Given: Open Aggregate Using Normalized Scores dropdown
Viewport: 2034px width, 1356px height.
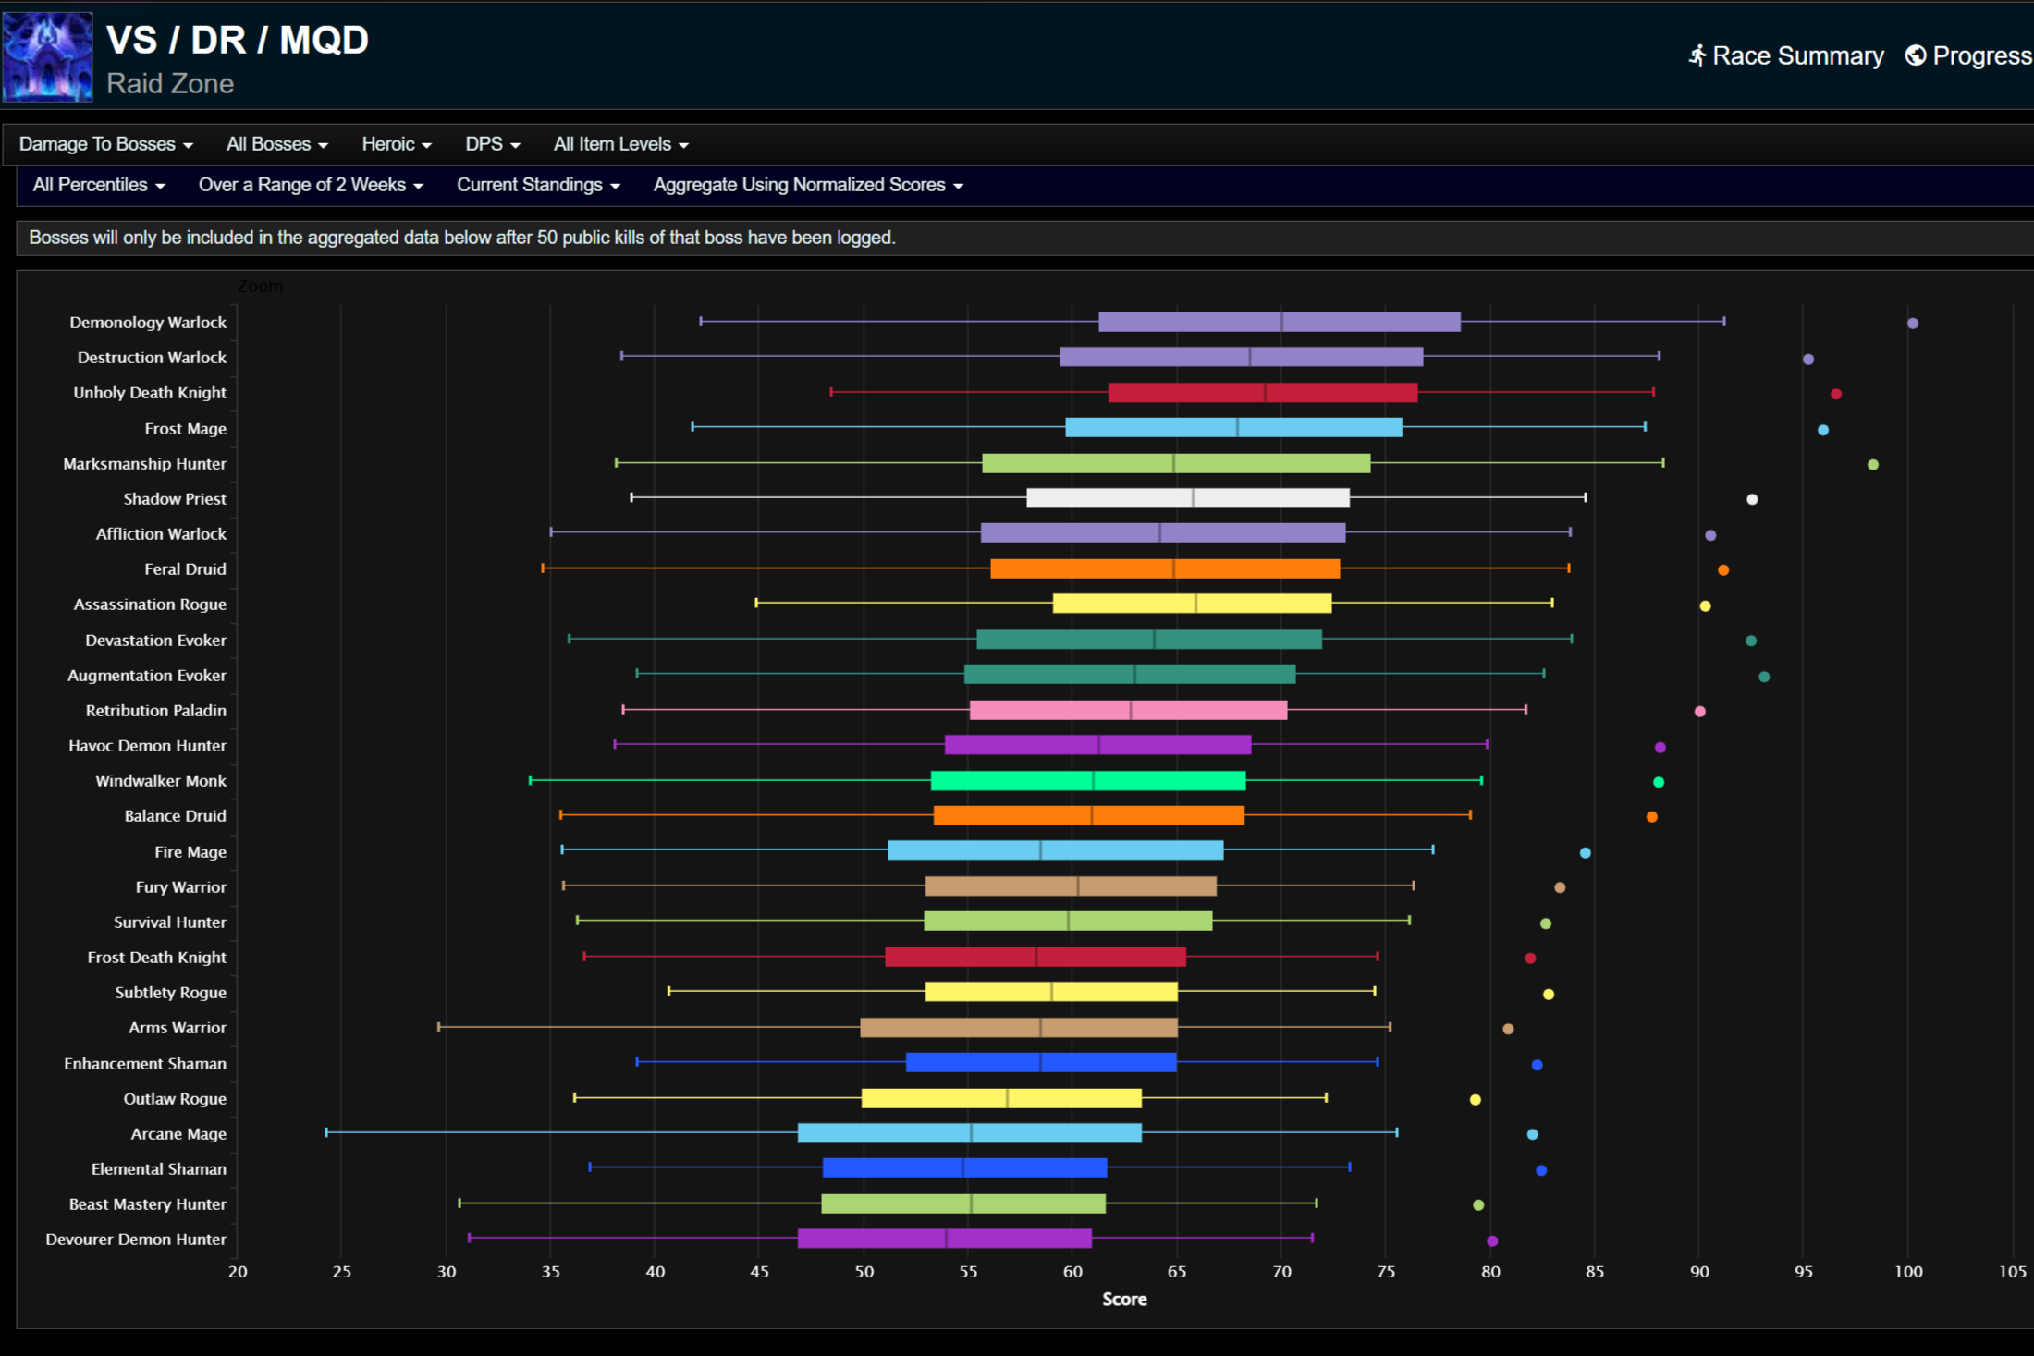Looking at the screenshot, I should (807, 185).
